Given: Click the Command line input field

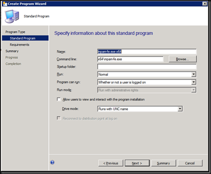Looking at the screenshot, I should 130,59.
